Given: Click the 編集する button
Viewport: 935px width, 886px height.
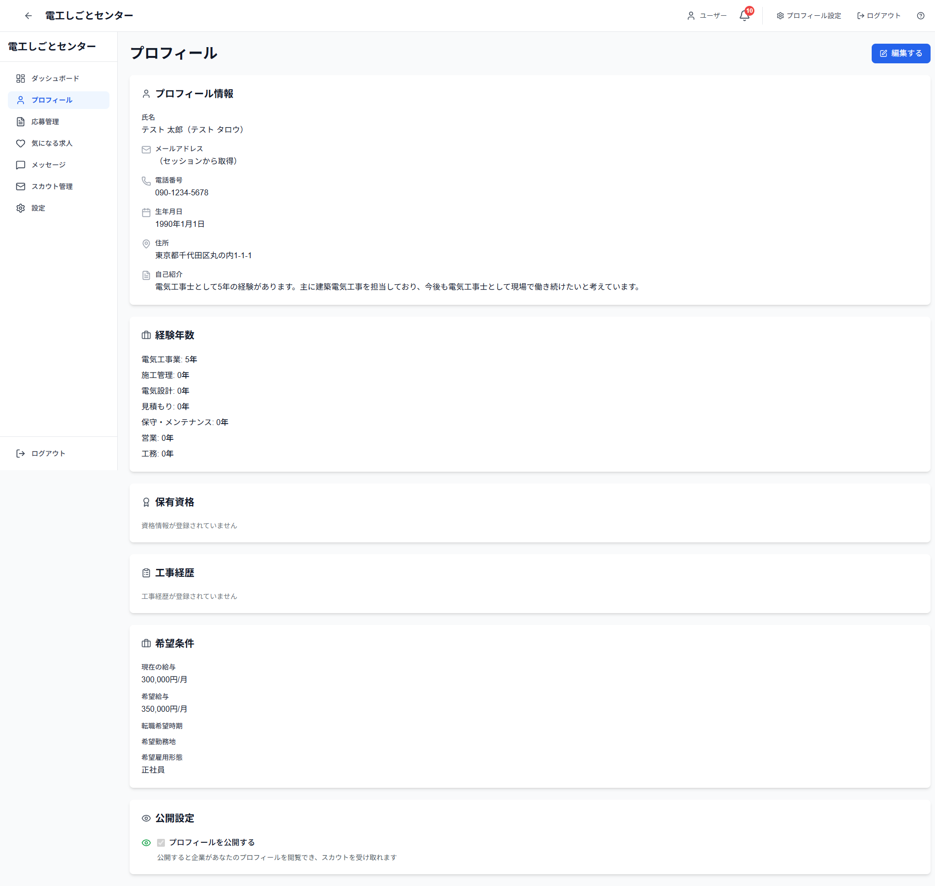Looking at the screenshot, I should [x=901, y=53].
